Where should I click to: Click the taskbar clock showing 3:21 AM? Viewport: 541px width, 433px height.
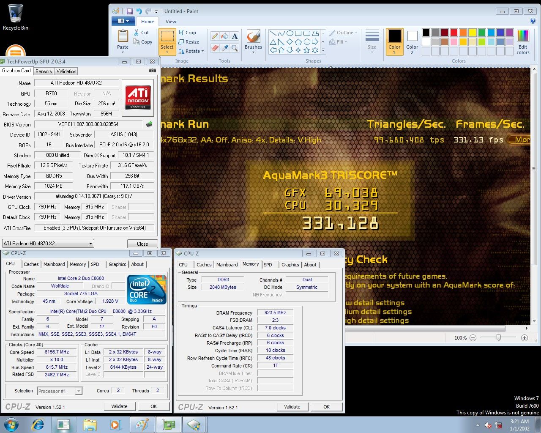[x=519, y=425]
